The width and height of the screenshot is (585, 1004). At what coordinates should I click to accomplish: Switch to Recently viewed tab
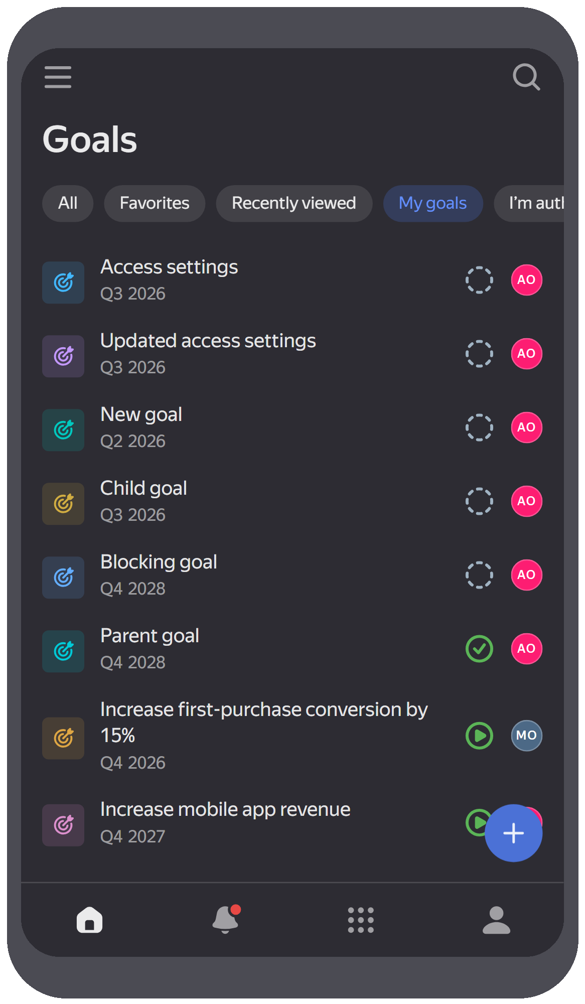pyautogui.click(x=294, y=203)
